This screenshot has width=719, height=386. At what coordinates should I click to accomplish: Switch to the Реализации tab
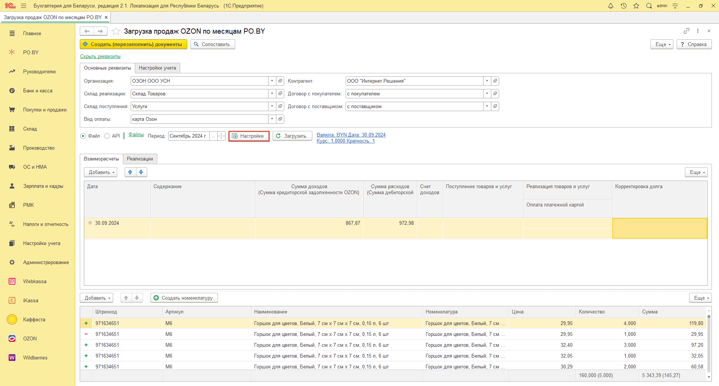point(140,159)
